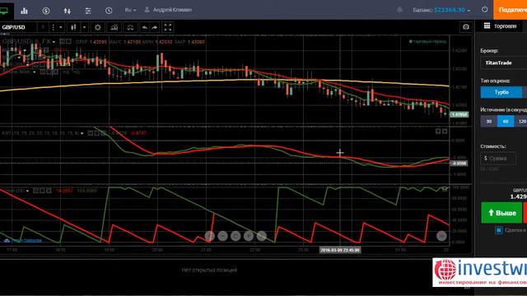Click the leftmost circular chart navigation button
The image size is (527, 296).
tap(210, 236)
